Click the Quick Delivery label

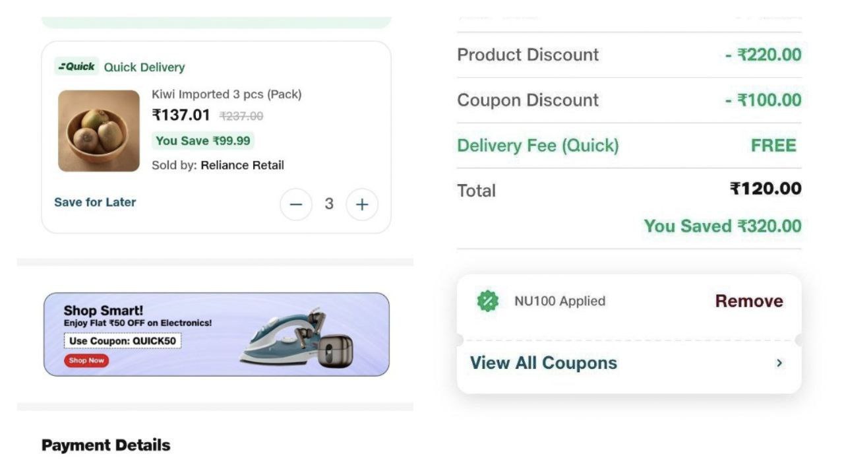click(144, 67)
